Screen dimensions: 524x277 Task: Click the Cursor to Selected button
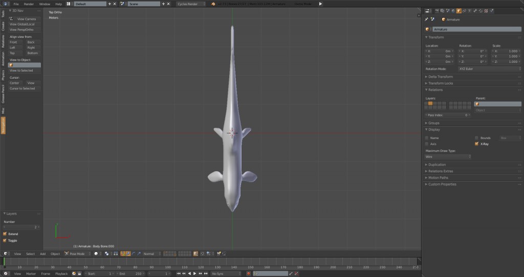tap(25, 88)
